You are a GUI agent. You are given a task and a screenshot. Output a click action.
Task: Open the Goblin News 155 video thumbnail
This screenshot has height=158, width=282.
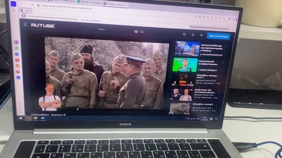(181, 95)
